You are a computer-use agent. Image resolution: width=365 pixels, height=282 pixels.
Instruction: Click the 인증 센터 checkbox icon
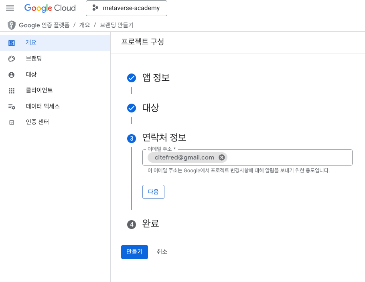(x=11, y=123)
